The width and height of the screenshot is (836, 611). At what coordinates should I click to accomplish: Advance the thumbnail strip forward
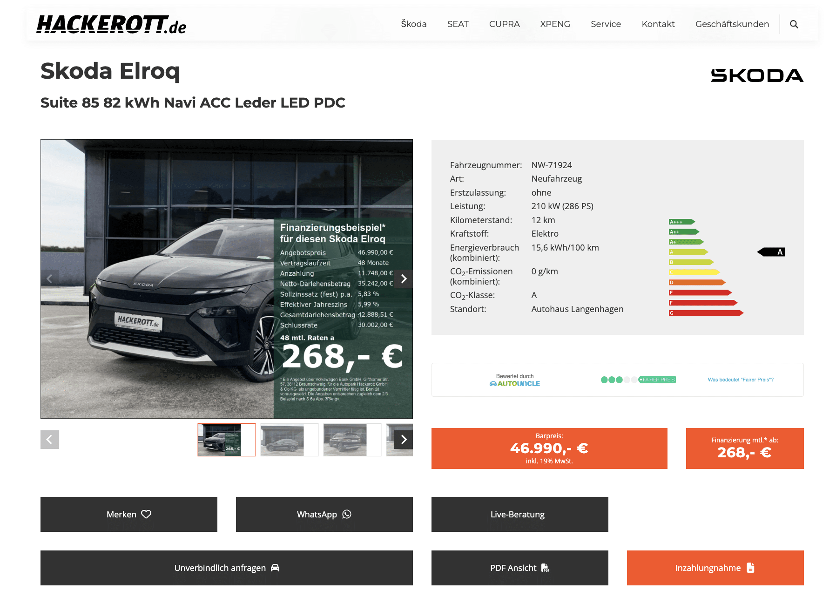tap(404, 440)
